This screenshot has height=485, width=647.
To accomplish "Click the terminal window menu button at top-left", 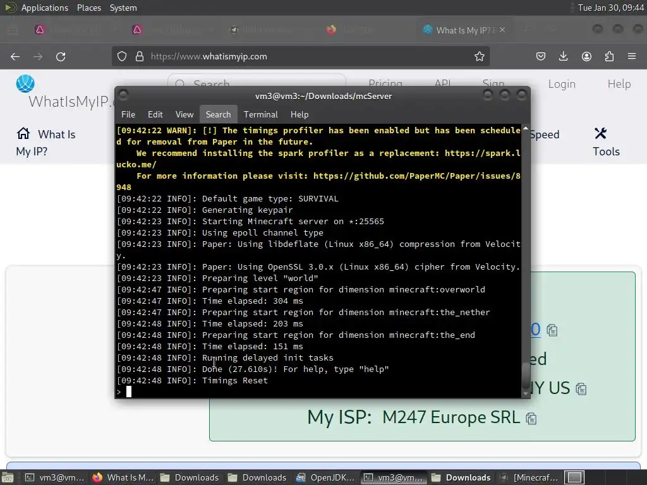I will click(123, 95).
